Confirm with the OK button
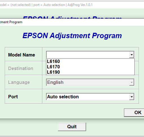Image resolution: width=144 pixels, height=137 pixels. point(134,113)
